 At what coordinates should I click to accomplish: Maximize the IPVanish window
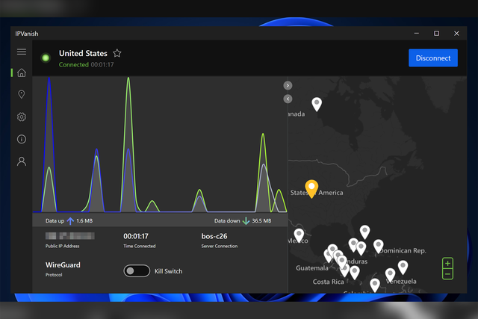tap(436, 34)
